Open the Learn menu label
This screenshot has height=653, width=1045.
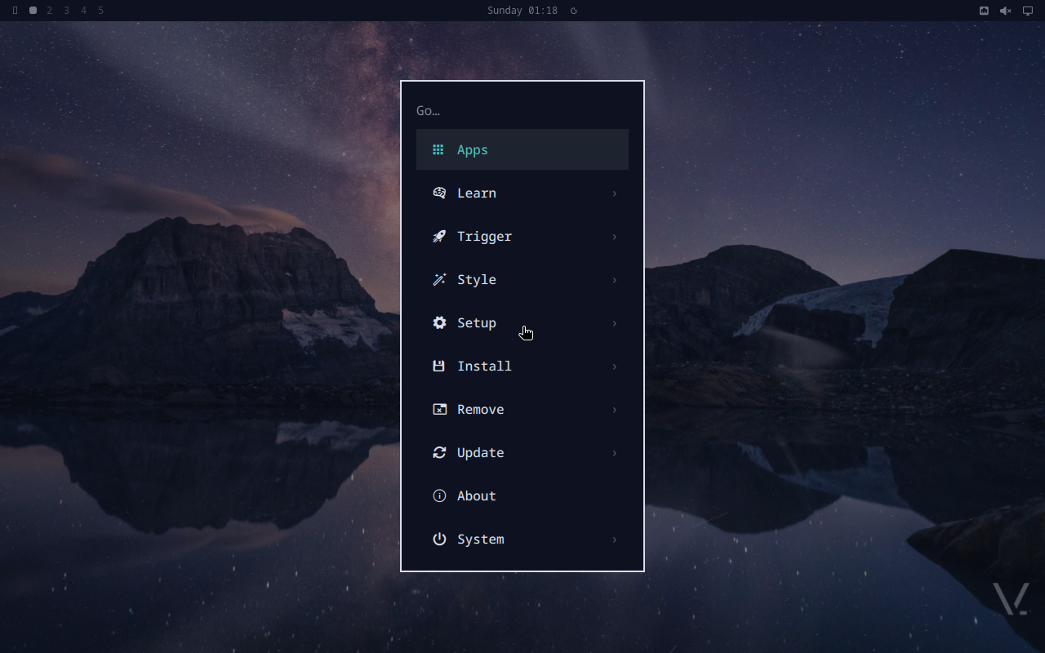click(x=477, y=193)
